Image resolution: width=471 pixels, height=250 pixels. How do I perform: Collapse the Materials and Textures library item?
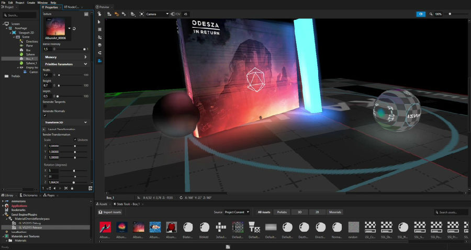click(3, 236)
